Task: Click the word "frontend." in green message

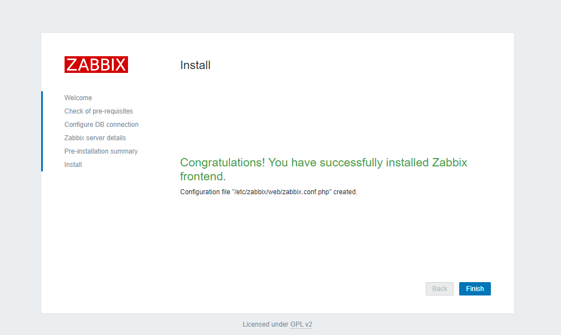Action: pyautogui.click(x=203, y=177)
